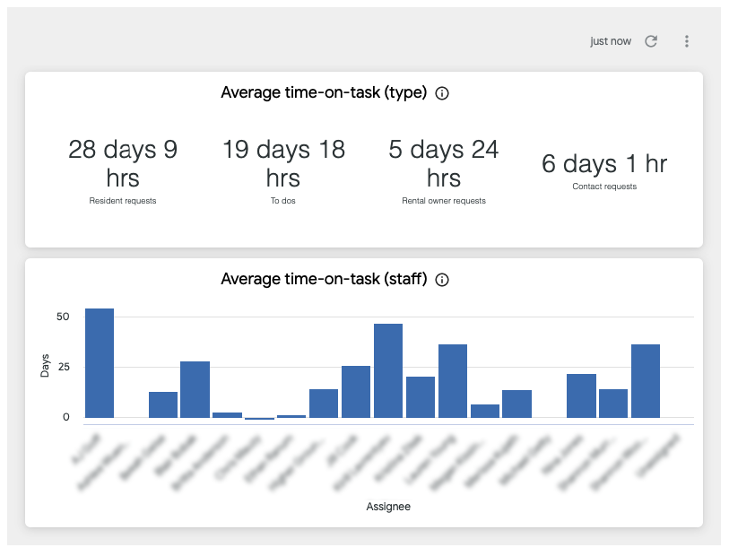Viewport: 729px width, 556px height.
Task: Click the 25 y-axis tick label
Action: pos(64,367)
